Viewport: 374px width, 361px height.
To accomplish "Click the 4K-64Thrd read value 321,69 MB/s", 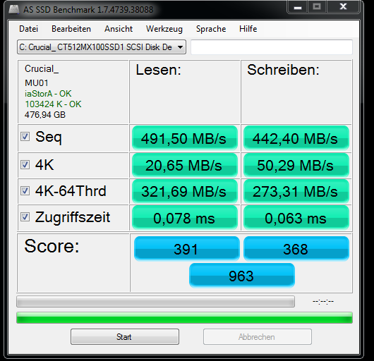I will coord(185,191).
